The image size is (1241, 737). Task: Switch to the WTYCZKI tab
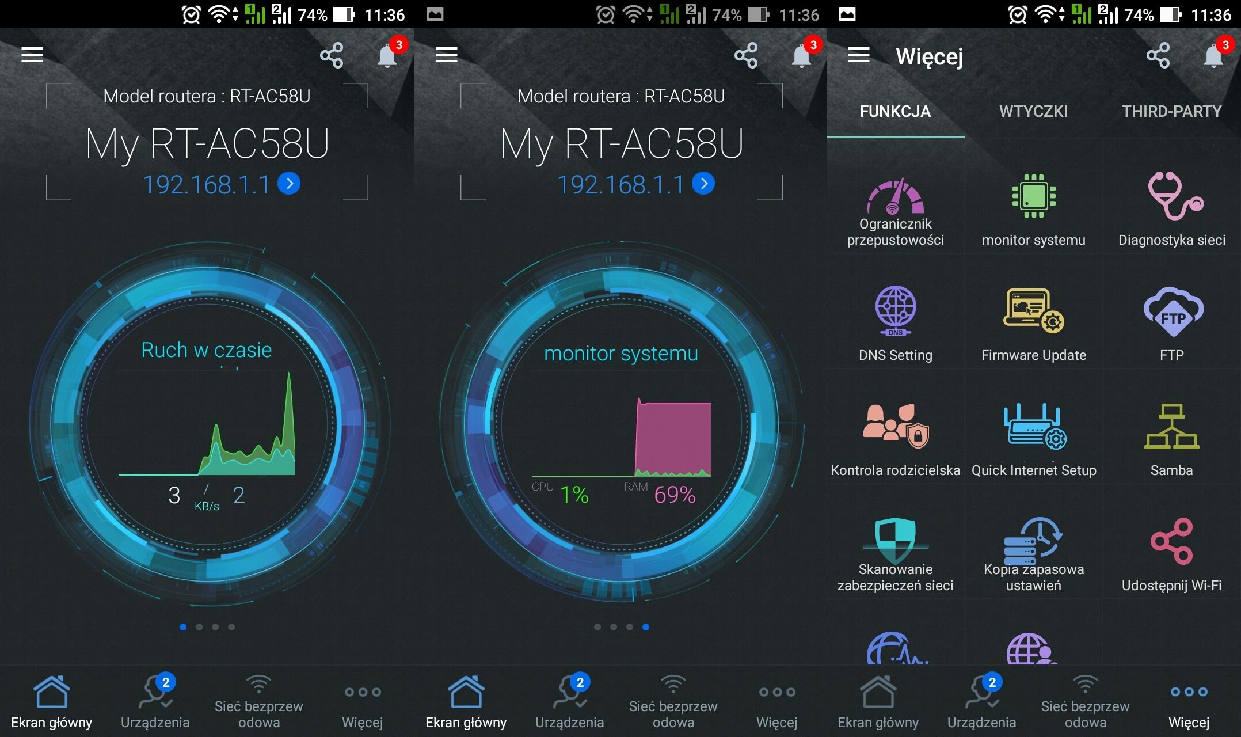pyautogui.click(x=1034, y=112)
